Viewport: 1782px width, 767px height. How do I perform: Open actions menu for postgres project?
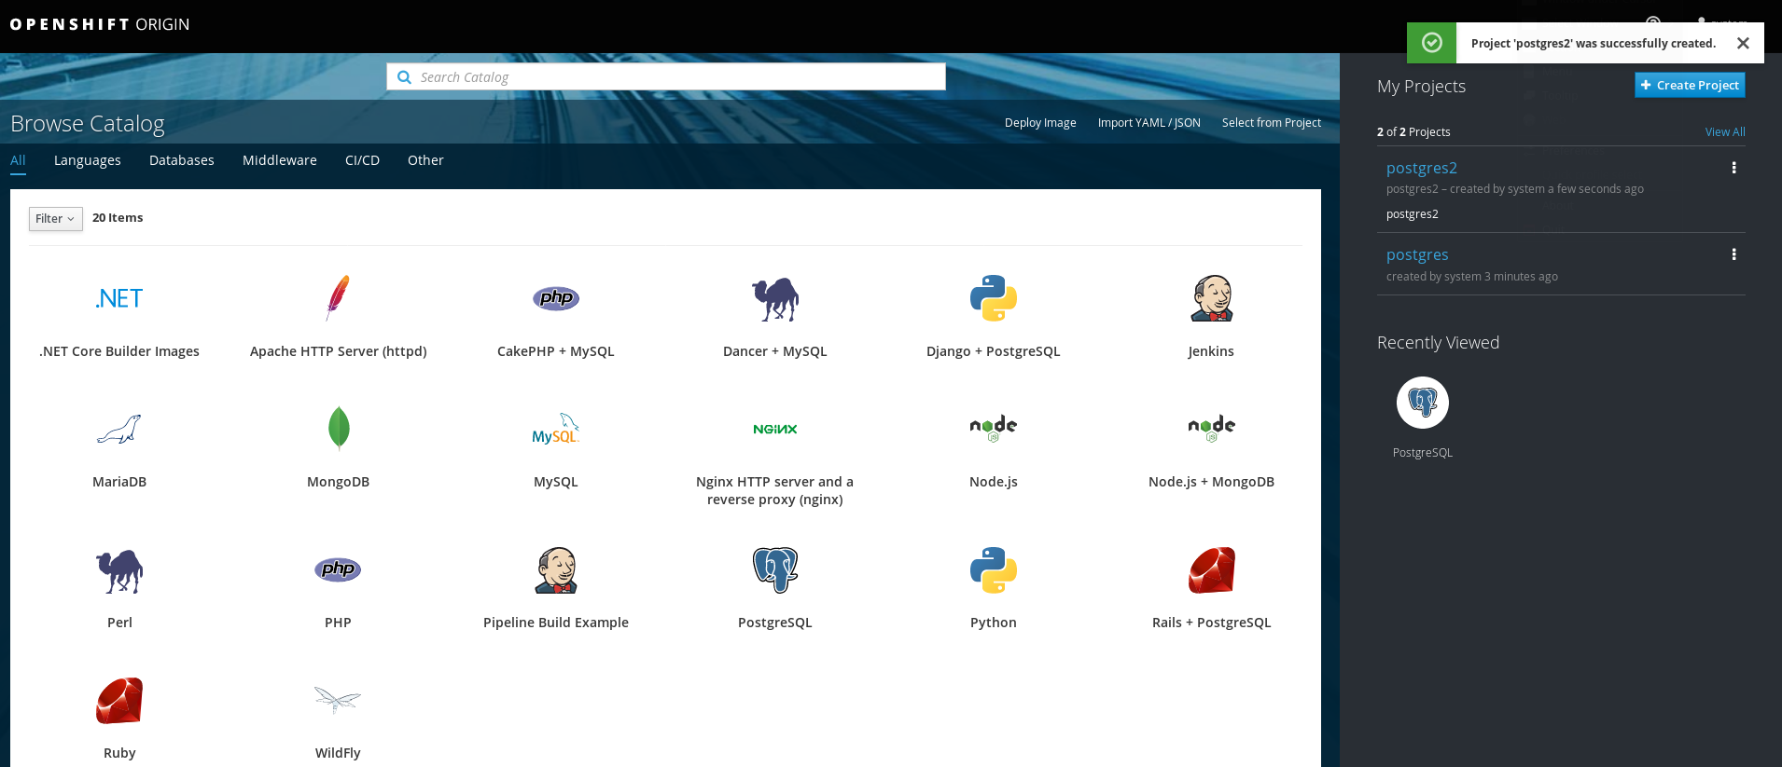[x=1734, y=254]
